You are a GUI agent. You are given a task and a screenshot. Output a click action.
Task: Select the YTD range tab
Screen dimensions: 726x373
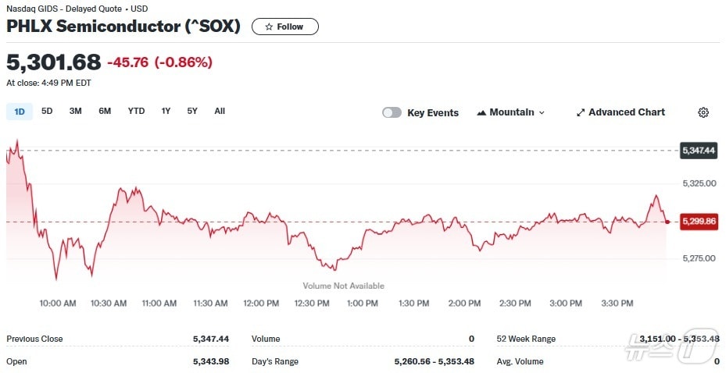click(136, 111)
